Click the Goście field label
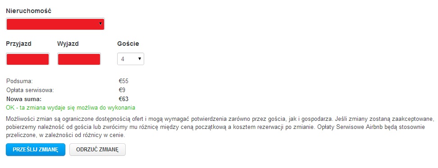This screenshot has height=168, width=438. [x=128, y=44]
